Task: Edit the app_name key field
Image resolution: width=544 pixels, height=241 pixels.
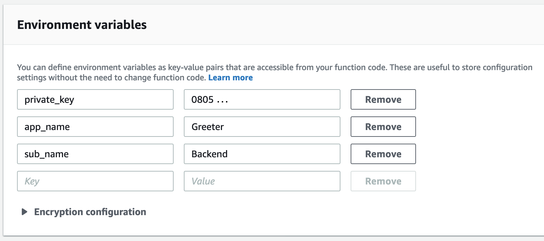Action: pyautogui.click(x=95, y=127)
